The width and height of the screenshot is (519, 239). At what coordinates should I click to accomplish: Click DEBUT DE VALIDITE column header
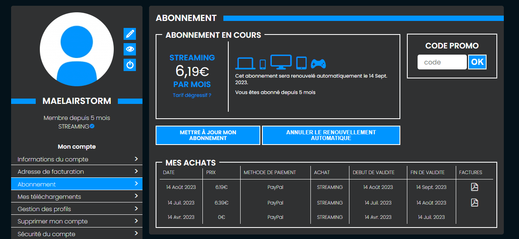click(374, 172)
